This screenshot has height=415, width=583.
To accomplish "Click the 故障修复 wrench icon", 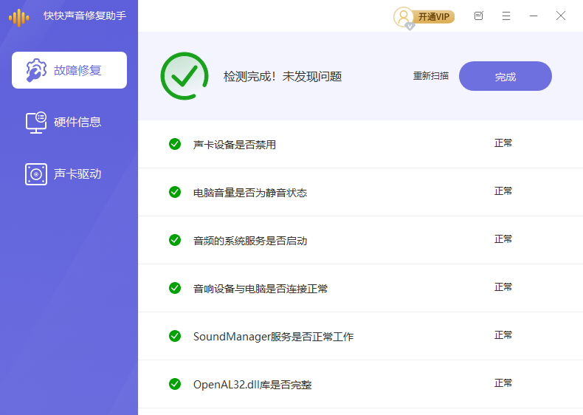I will click(x=36, y=71).
